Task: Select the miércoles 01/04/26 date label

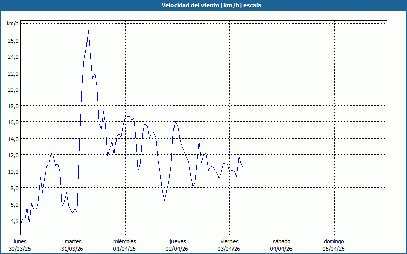Action: coord(125,245)
